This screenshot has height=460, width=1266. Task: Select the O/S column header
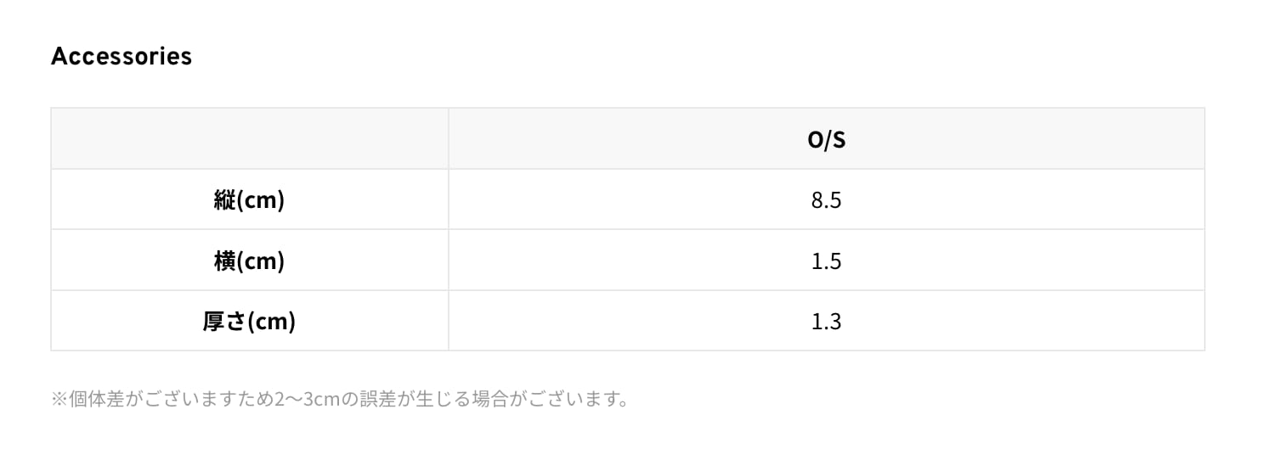(826, 139)
